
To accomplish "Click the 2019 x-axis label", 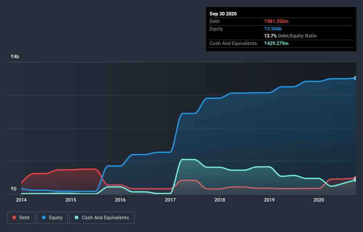I will pyautogui.click(x=269, y=200).
